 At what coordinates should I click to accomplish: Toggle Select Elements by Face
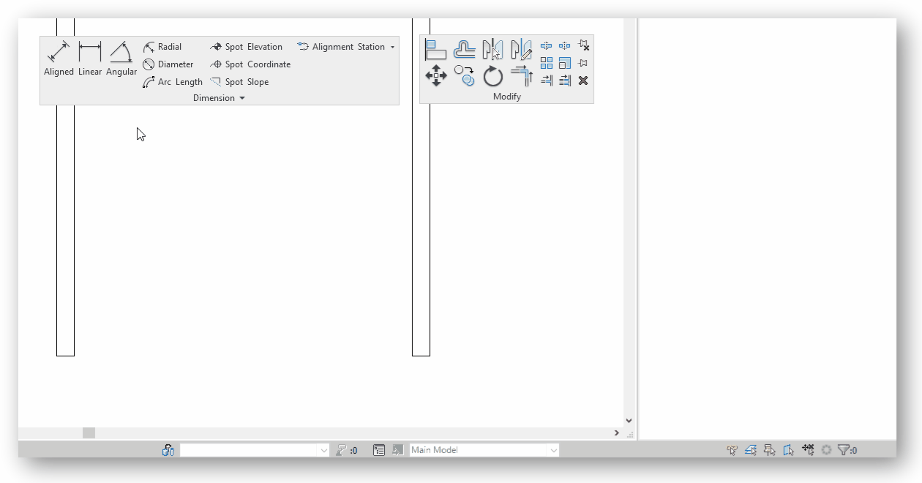coord(789,450)
